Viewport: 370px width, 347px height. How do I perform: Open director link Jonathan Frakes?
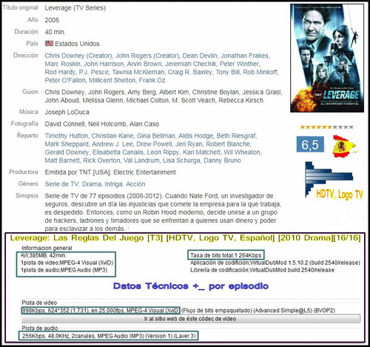click(245, 55)
